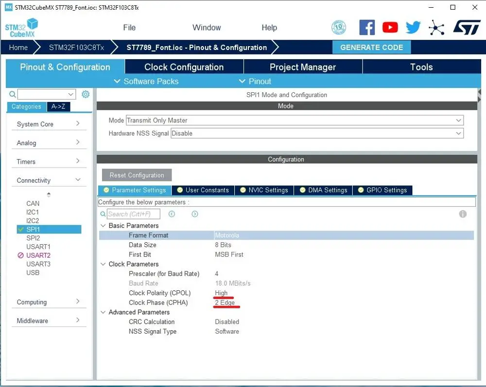Screen dimensions: 486x387
Task: Switch to A->Z listing tab
Action: tap(58, 106)
